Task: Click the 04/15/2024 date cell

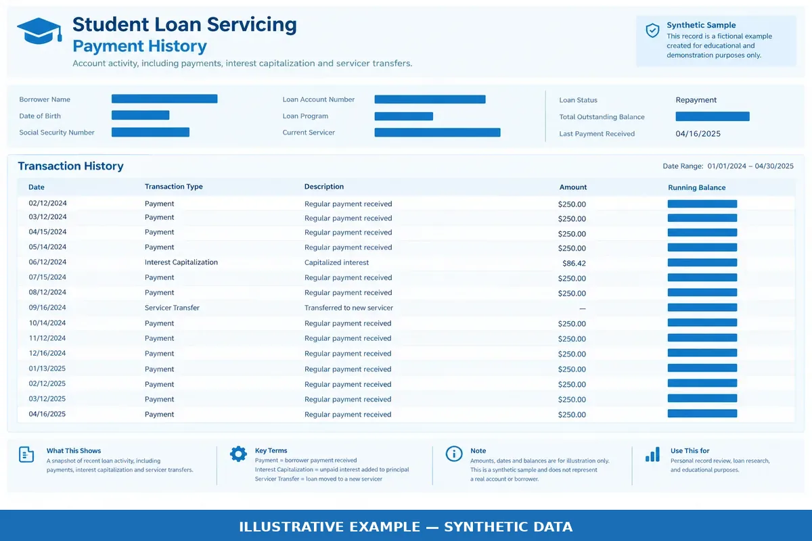Action: click(47, 232)
